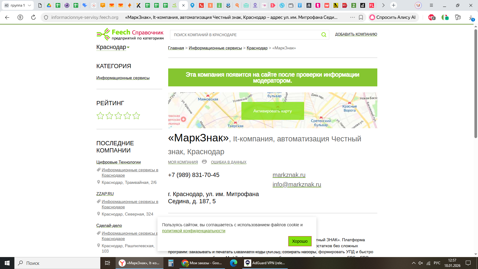This screenshot has width=478, height=269.
Task: Open the Italian flag translator extension
Action: click(x=445, y=17)
